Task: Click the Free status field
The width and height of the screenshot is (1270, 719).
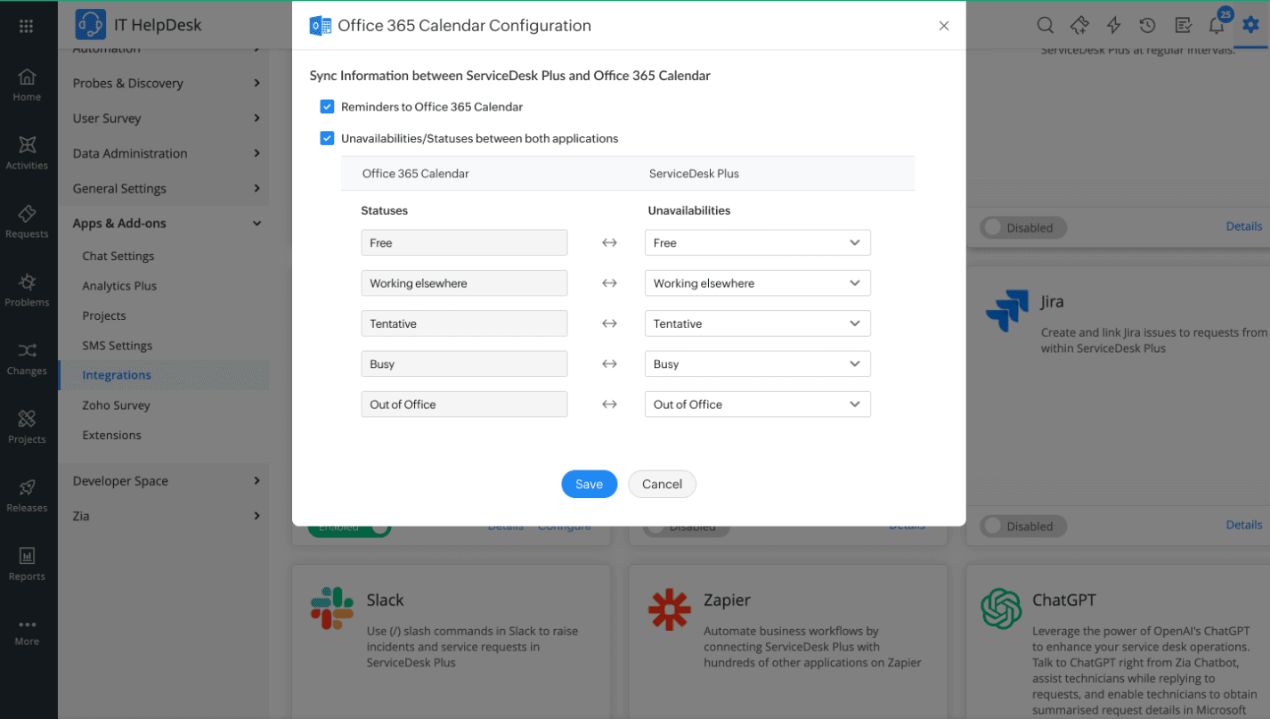Action: click(x=464, y=243)
